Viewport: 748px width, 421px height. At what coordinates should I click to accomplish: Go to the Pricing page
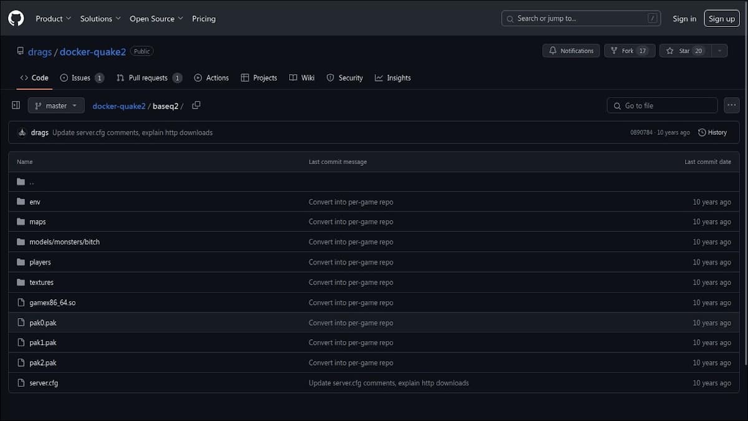pyautogui.click(x=204, y=19)
